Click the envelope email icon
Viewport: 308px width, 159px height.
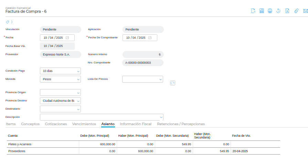[x=305, y=11]
